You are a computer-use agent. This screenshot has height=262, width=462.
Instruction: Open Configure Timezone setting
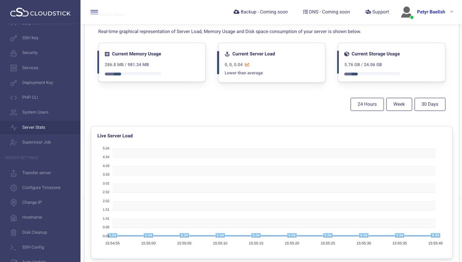coord(41,188)
